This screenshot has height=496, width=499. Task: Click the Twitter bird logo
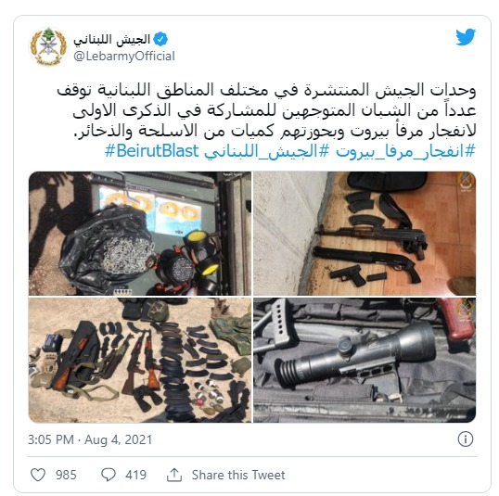(466, 37)
